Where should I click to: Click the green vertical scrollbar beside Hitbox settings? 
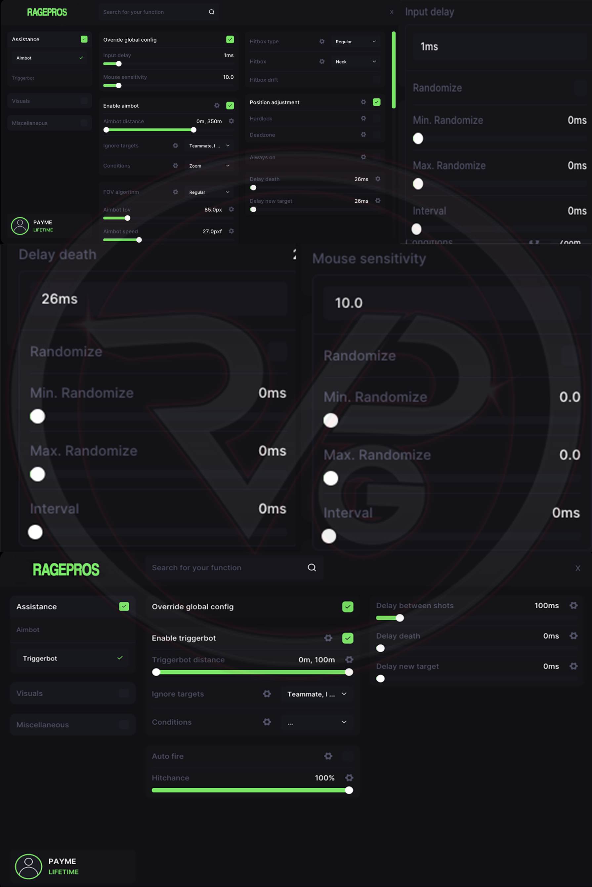[394, 70]
